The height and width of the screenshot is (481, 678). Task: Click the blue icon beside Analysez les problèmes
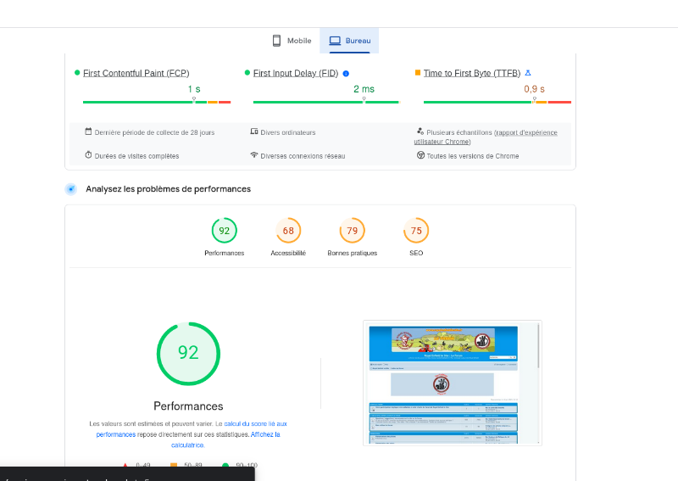coord(71,189)
